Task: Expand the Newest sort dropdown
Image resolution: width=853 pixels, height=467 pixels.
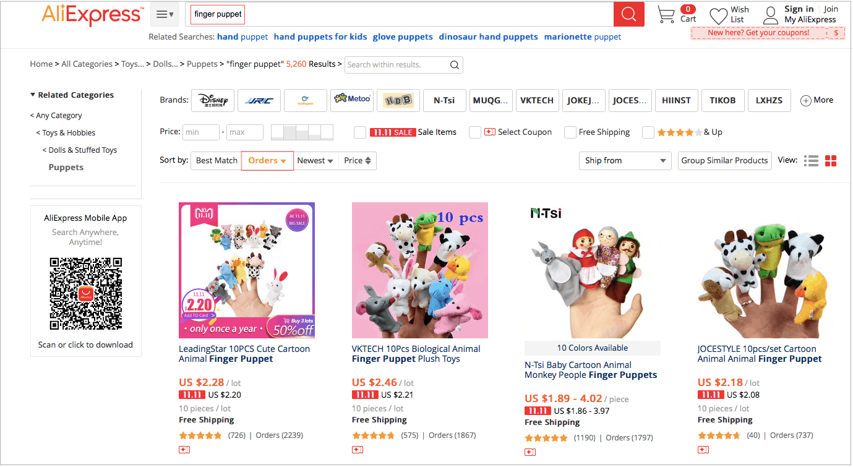Action: pyautogui.click(x=315, y=160)
